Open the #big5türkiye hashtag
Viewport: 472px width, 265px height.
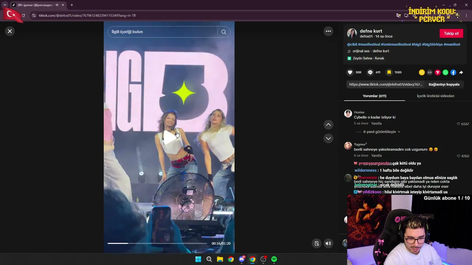[x=433, y=45]
